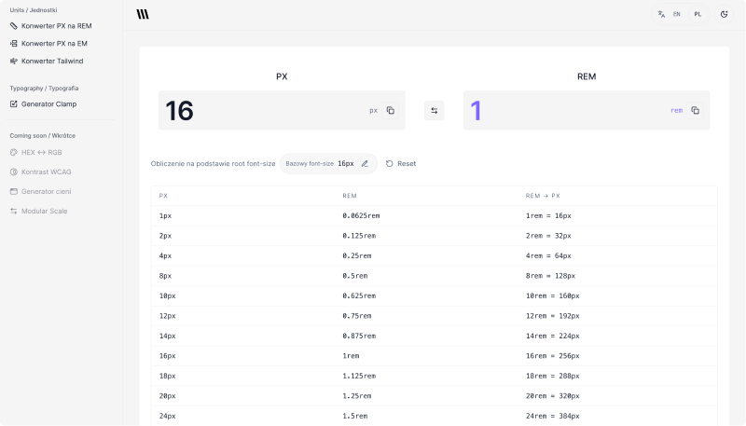Open Generator Clamp
Image resolution: width=746 pixels, height=426 pixels.
click(43, 104)
